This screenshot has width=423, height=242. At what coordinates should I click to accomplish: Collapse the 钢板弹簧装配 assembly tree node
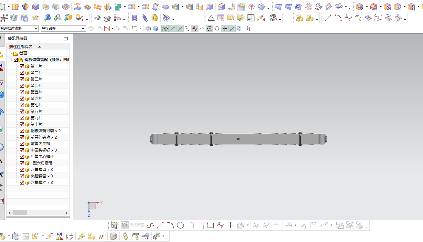10,60
